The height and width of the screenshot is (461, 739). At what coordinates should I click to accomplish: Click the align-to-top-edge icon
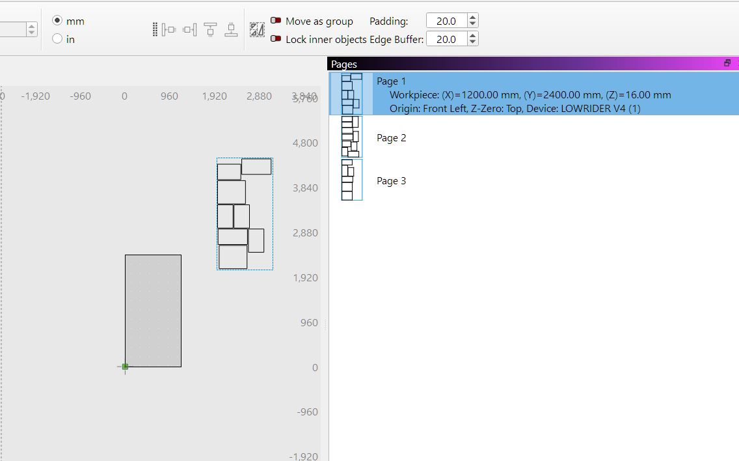pos(210,30)
